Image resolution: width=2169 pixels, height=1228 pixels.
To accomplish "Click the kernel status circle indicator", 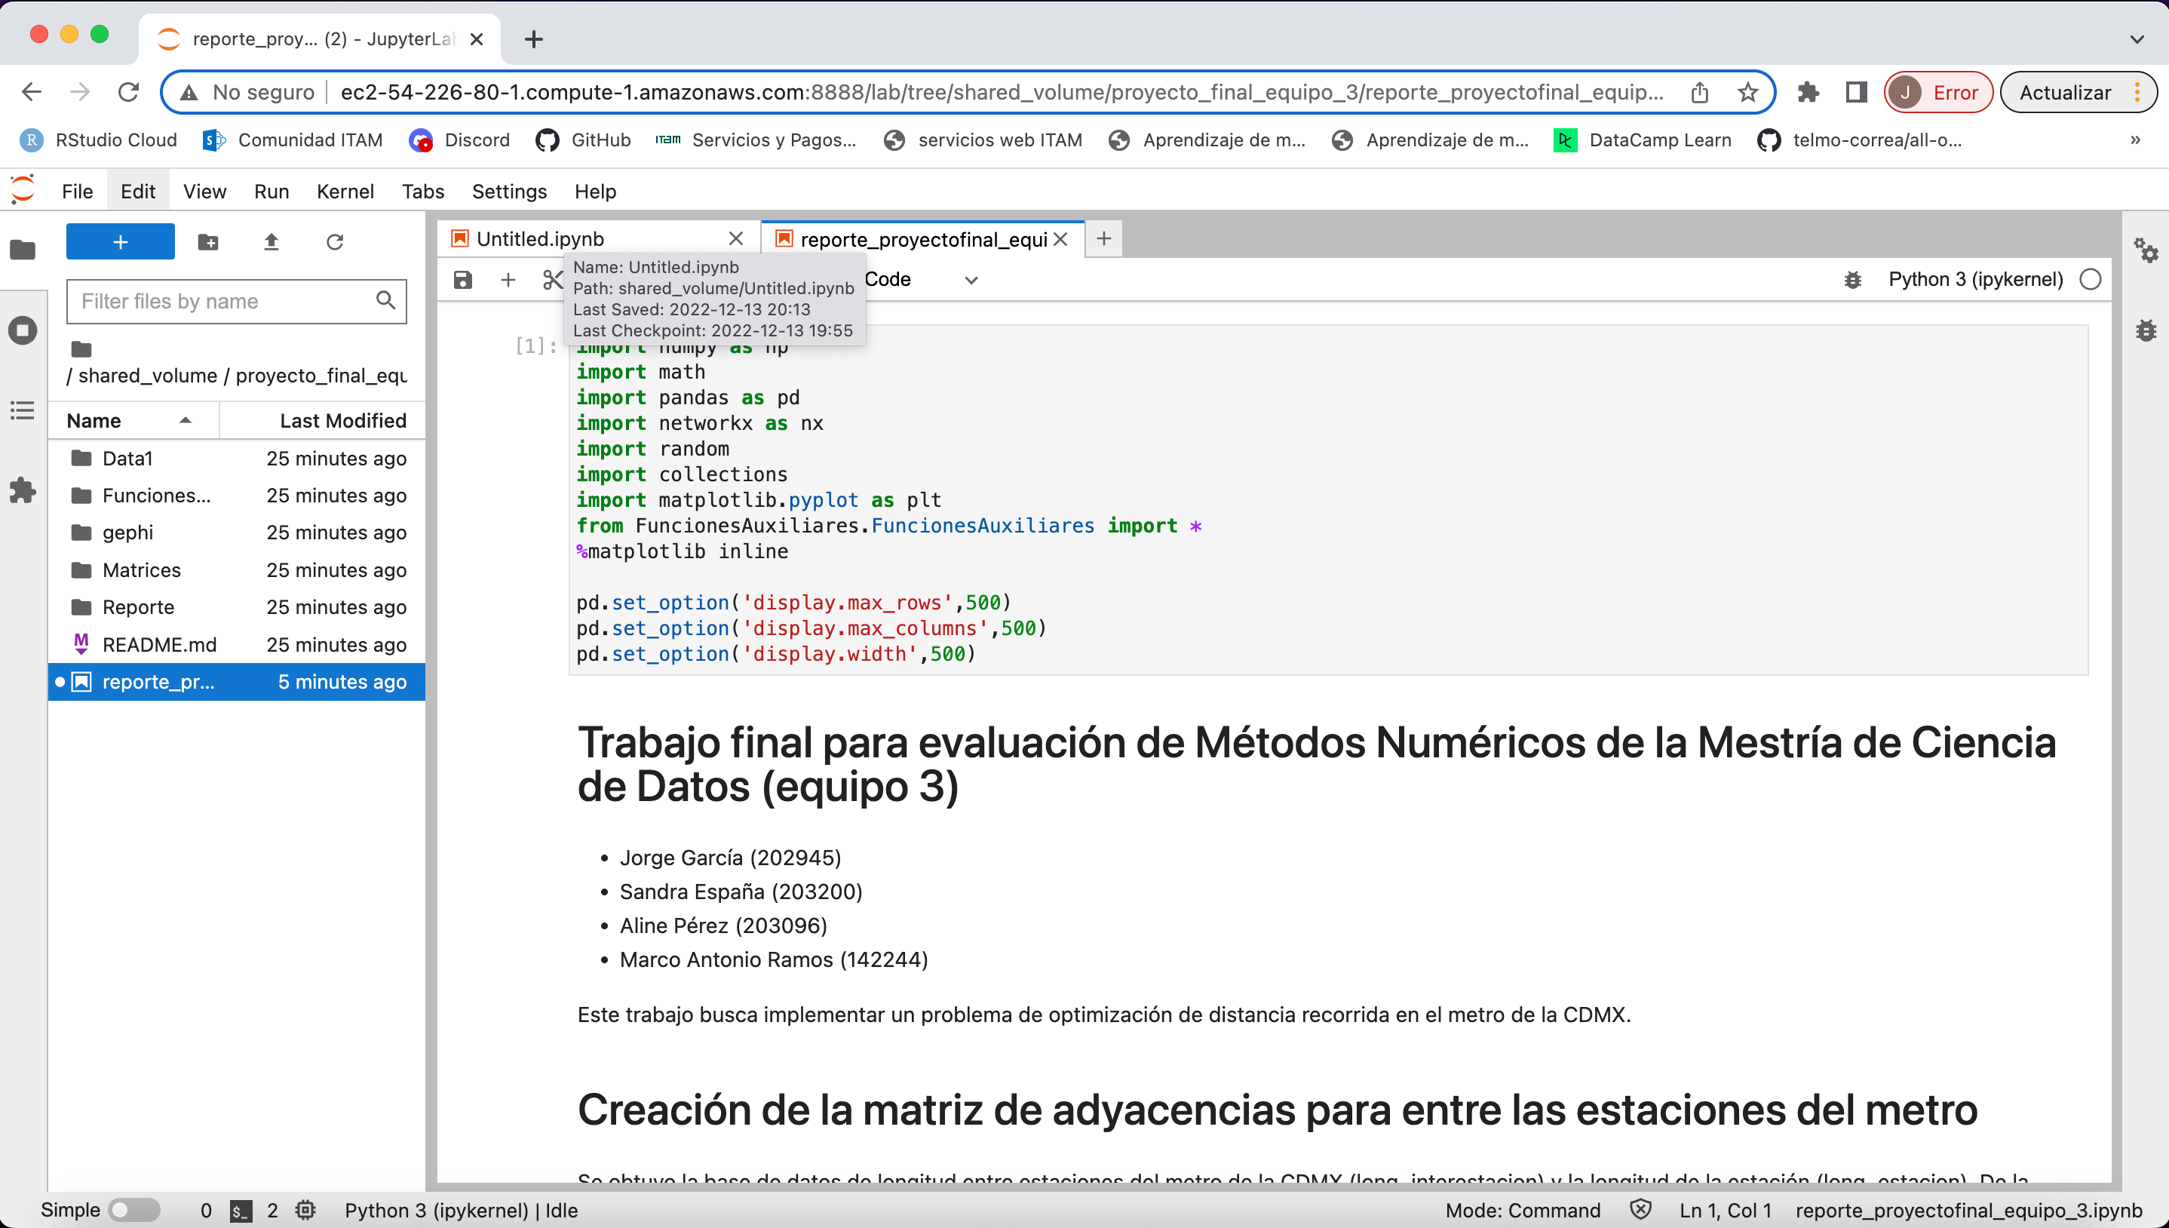I will click(x=2091, y=279).
